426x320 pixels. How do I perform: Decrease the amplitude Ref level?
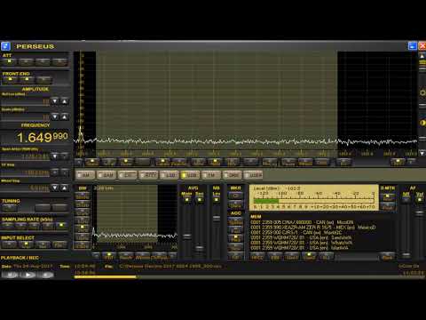[55, 101]
